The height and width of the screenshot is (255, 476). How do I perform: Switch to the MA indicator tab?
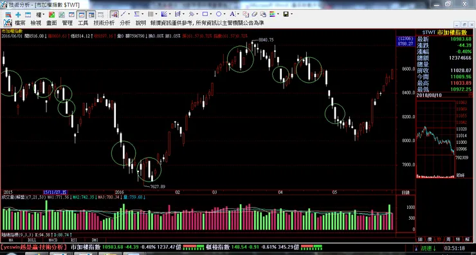(11, 240)
